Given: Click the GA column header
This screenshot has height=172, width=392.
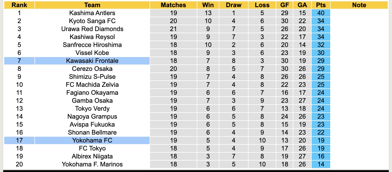Looking at the screenshot, I should pyautogui.click(x=302, y=5).
